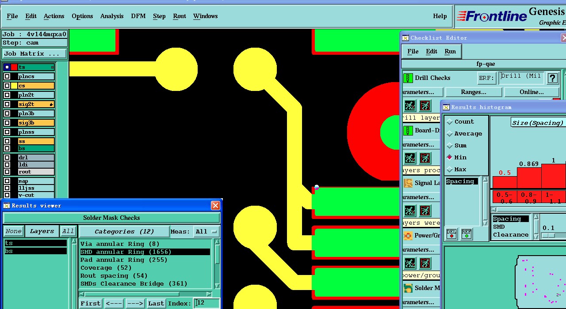566x309 pixels.
Task: Open the Board-Drill checks icon
Action: pyautogui.click(x=408, y=131)
